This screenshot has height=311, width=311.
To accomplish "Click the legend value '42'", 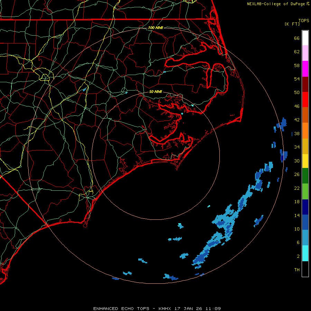I will pyautogui.click(x=297, y=120).
